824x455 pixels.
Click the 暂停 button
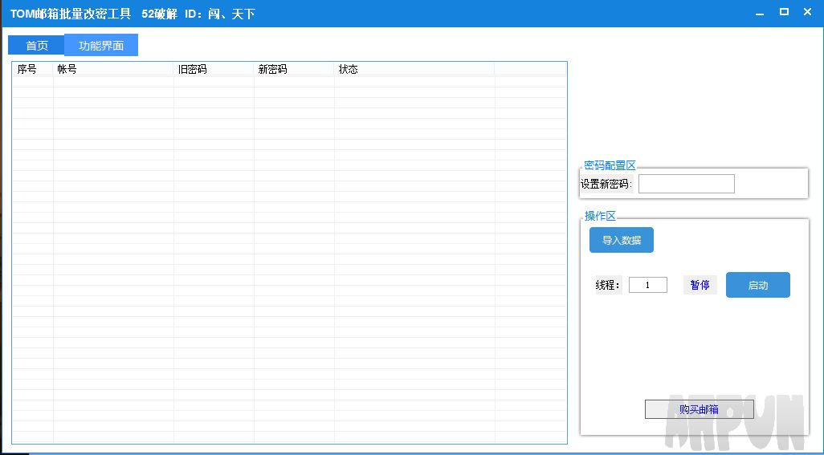700,285
